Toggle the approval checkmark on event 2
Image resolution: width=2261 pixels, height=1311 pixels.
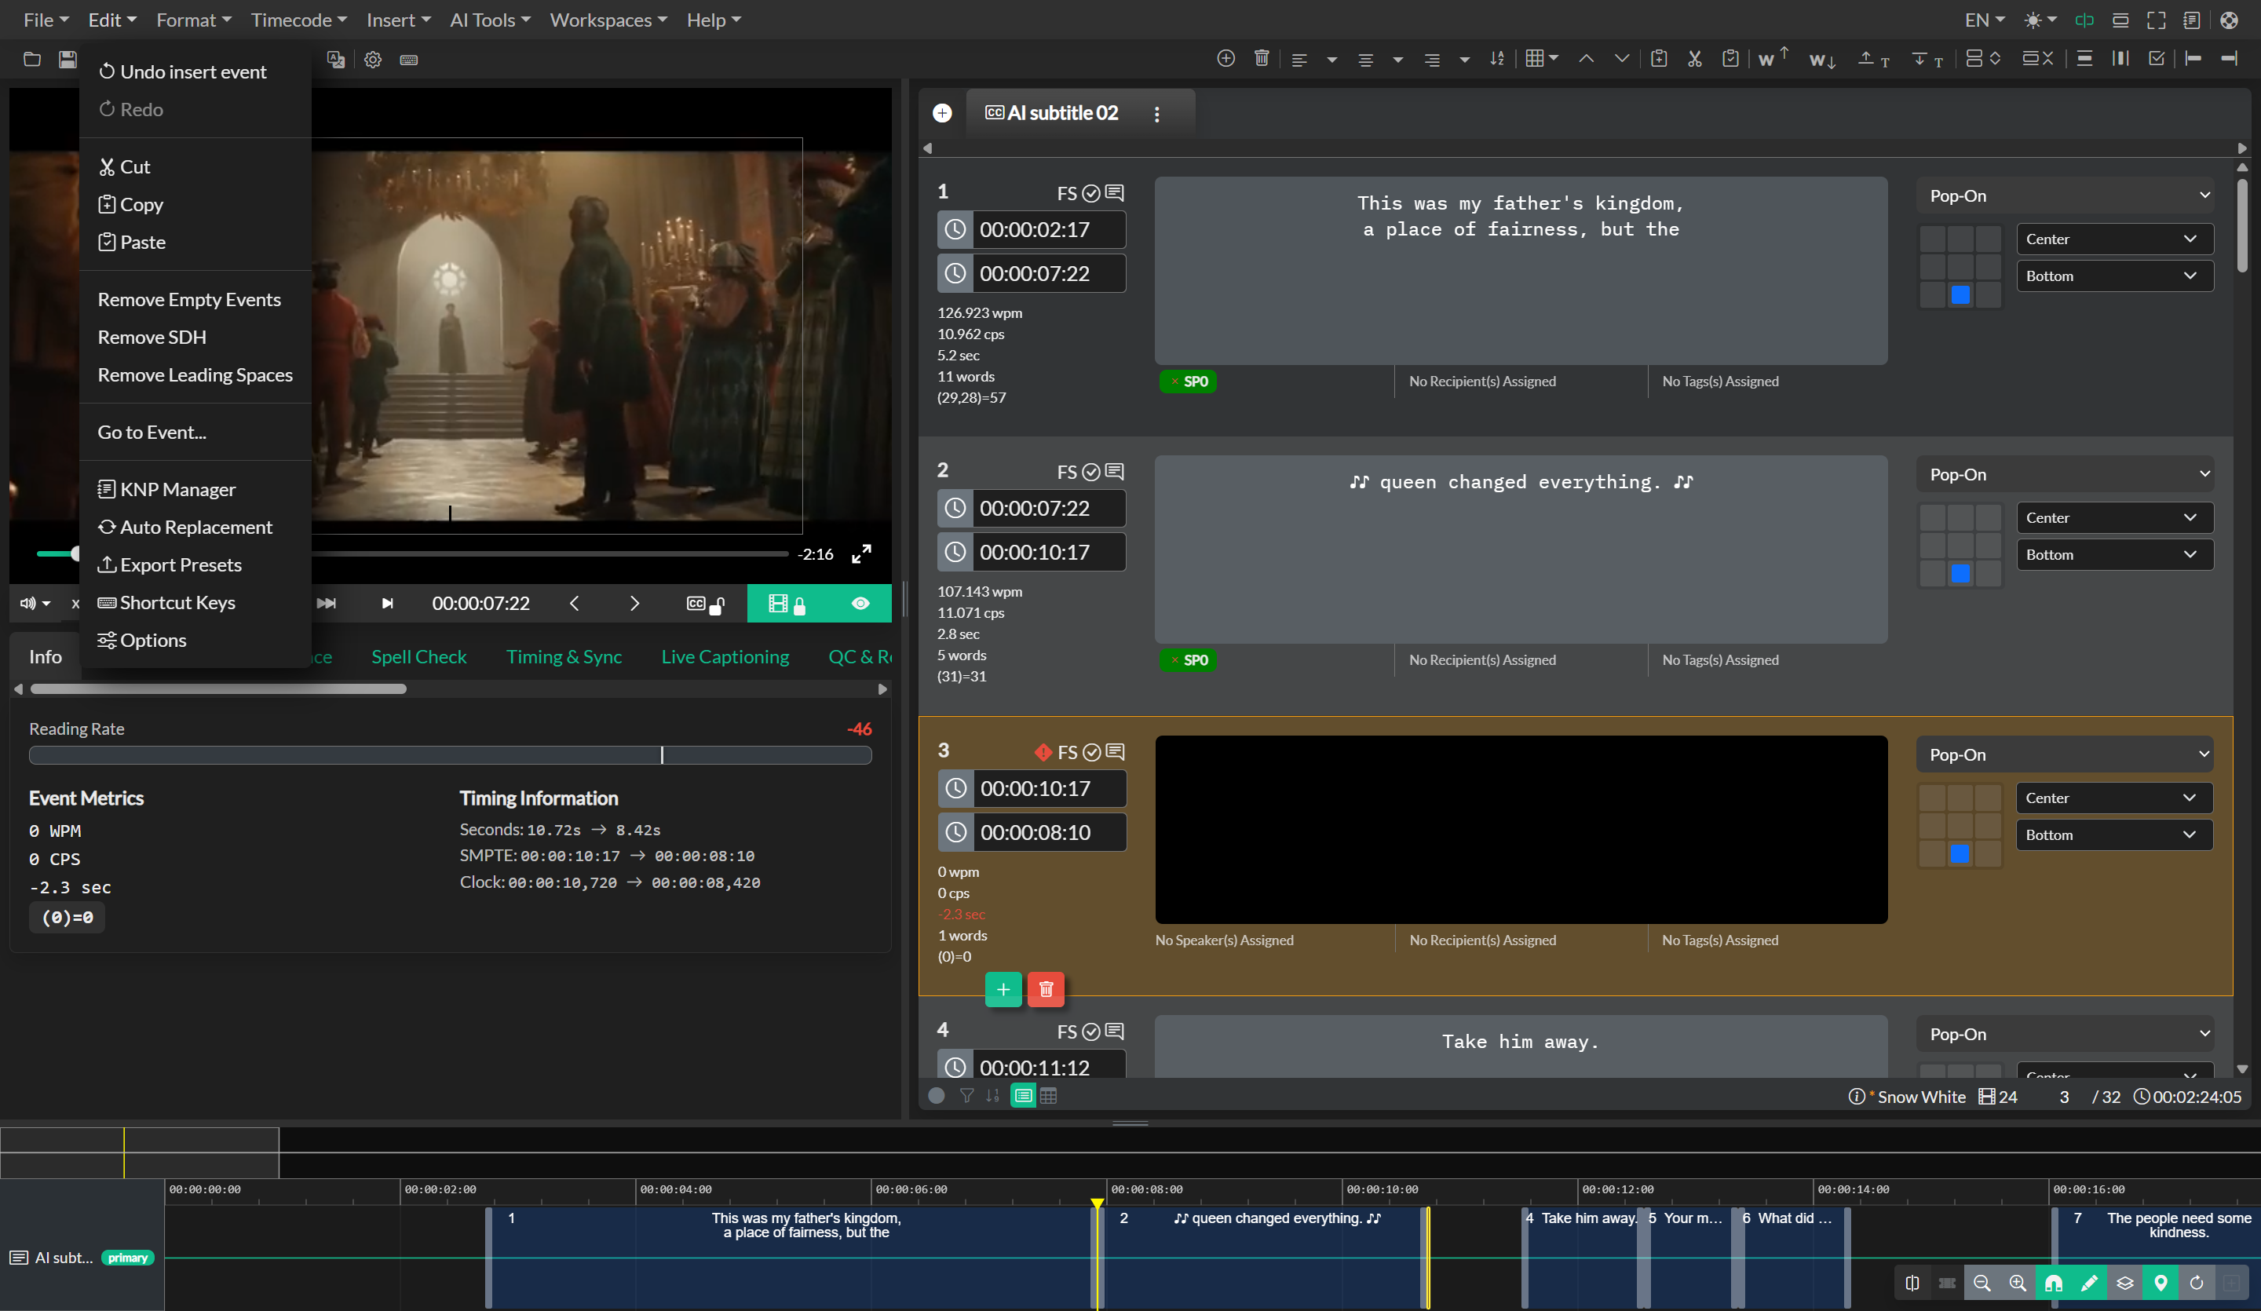click(1091, 472)
